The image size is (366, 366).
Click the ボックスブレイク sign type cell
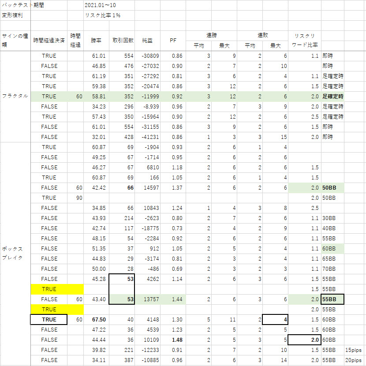(x=15, y=254)
